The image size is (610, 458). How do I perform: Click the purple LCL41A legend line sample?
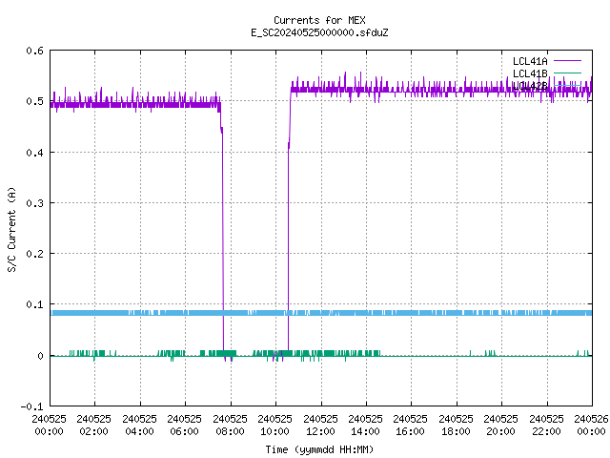coord(567,61)
